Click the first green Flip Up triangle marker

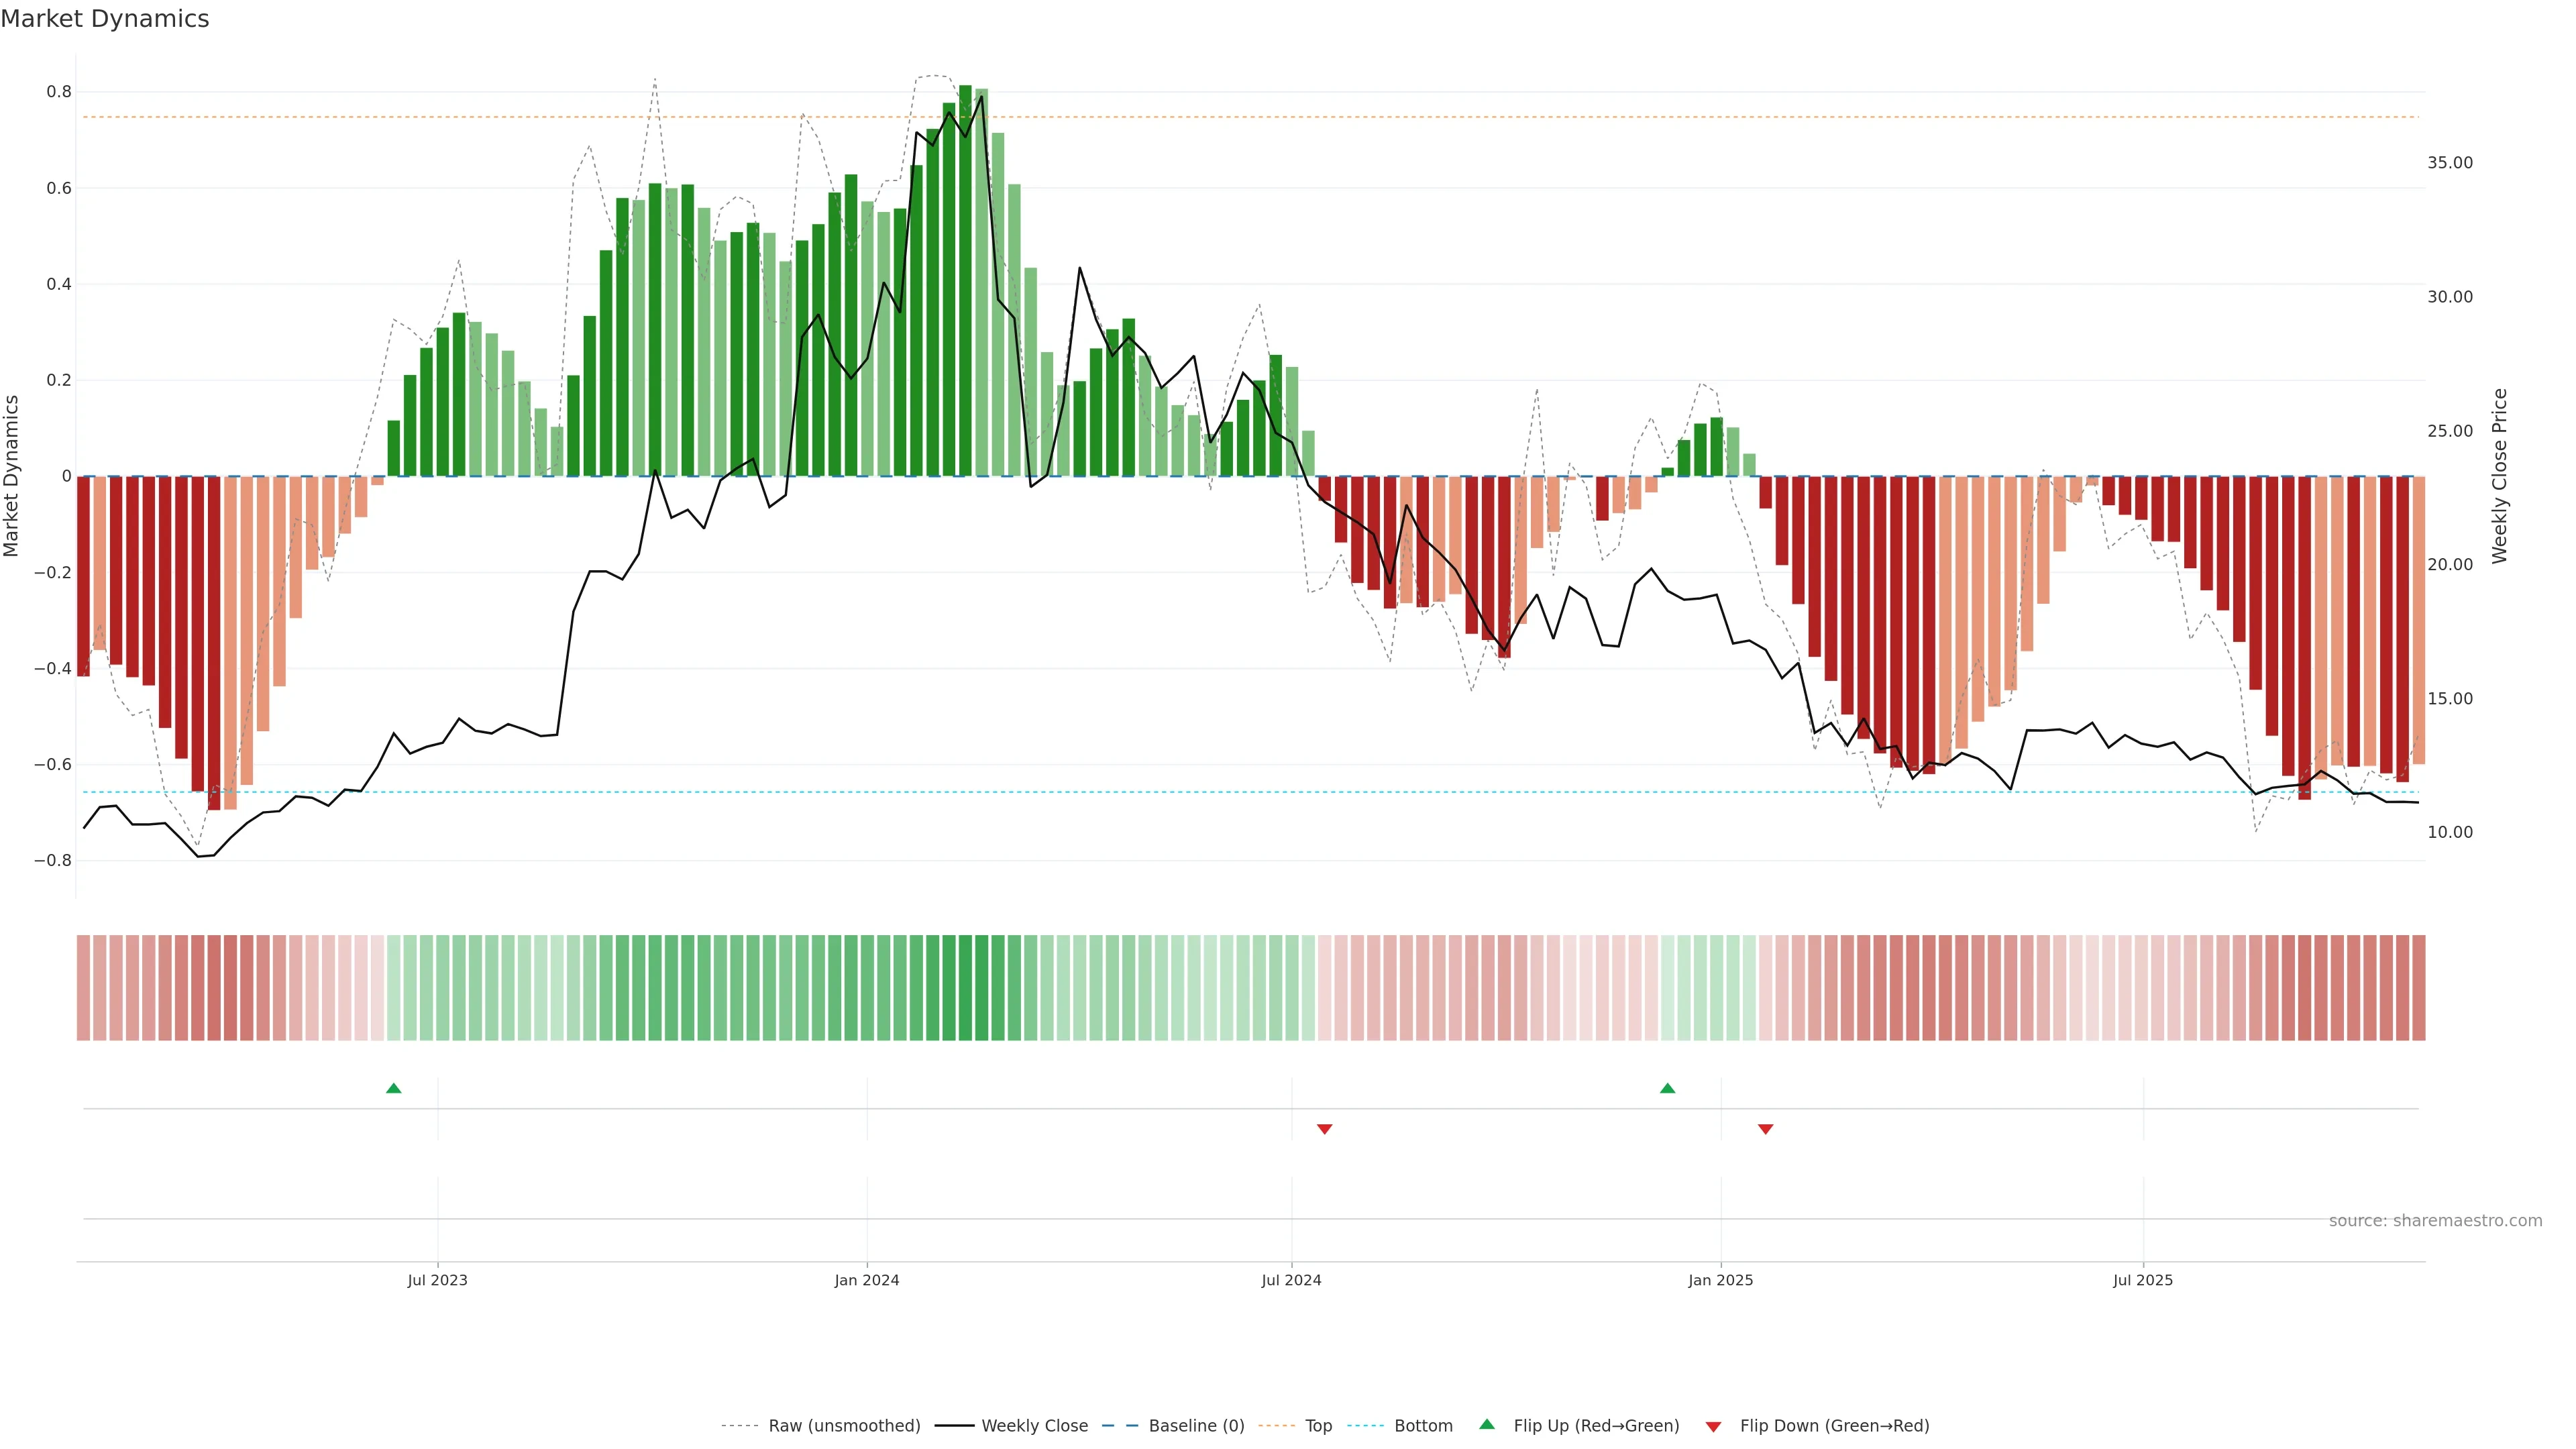click(x=393, y=1088)
